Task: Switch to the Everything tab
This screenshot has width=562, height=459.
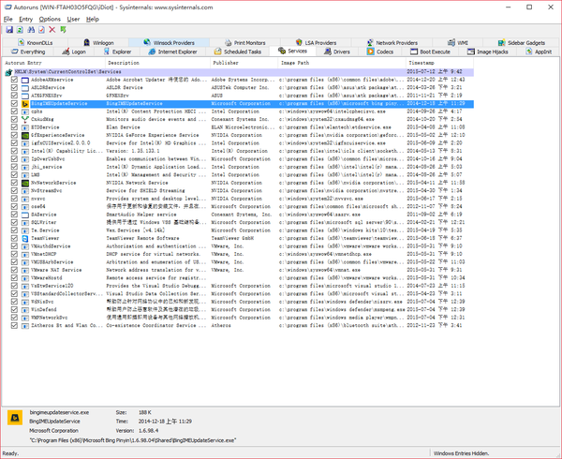Action: click(29, 52)
